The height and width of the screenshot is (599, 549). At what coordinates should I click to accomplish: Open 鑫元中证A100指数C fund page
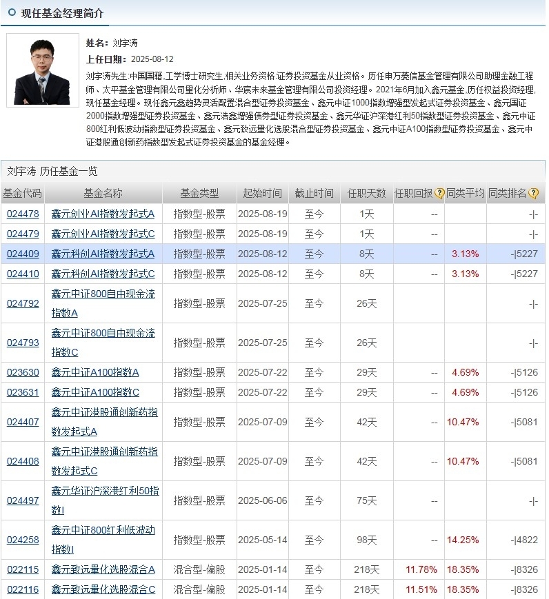[x=95, y=392]
